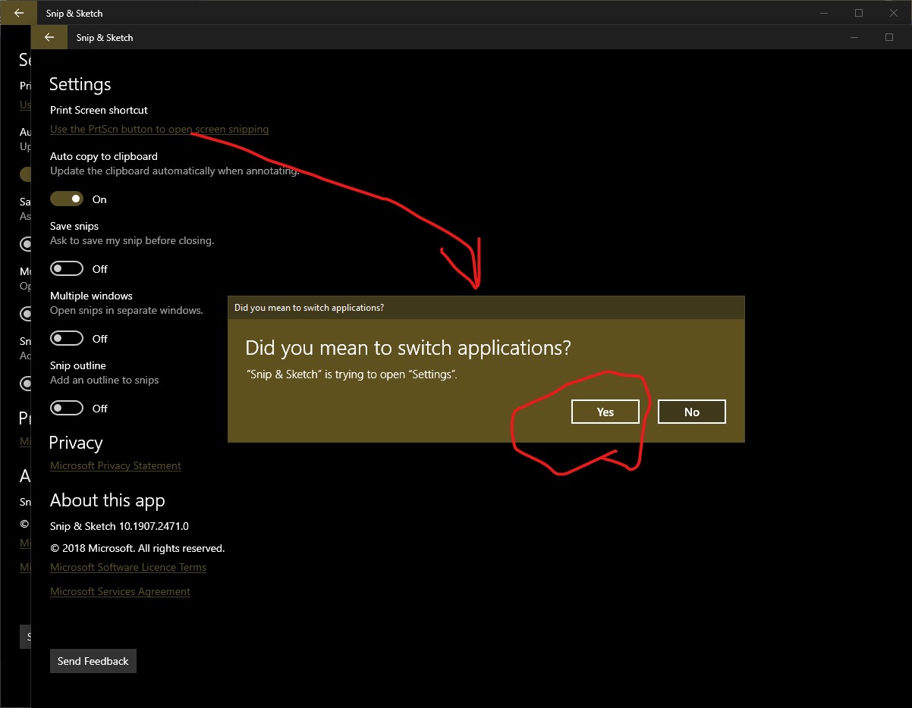Go back using the front window's back arrow

(49, 37)
